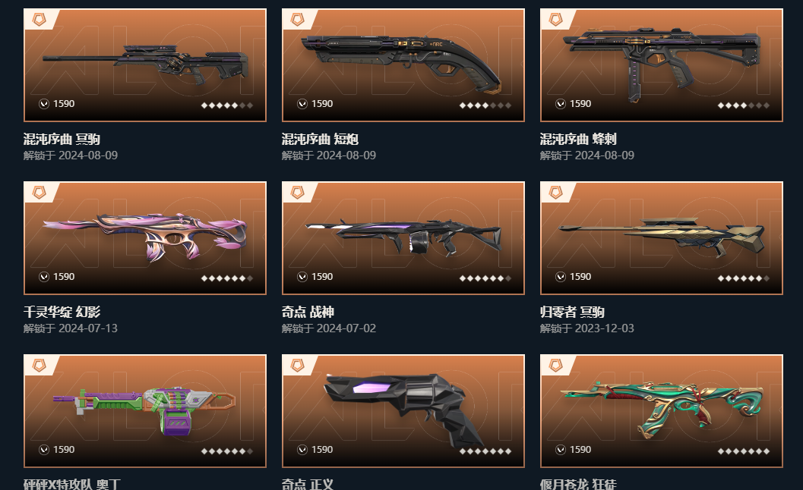Click the 1590 price on 混沌序曲 蜂刺 card
The width and height of the screenshot is (803, 490).
(580, 104)
